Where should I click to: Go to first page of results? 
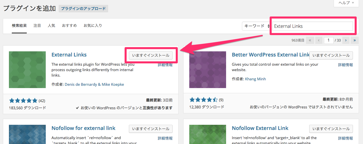(310, 40)
